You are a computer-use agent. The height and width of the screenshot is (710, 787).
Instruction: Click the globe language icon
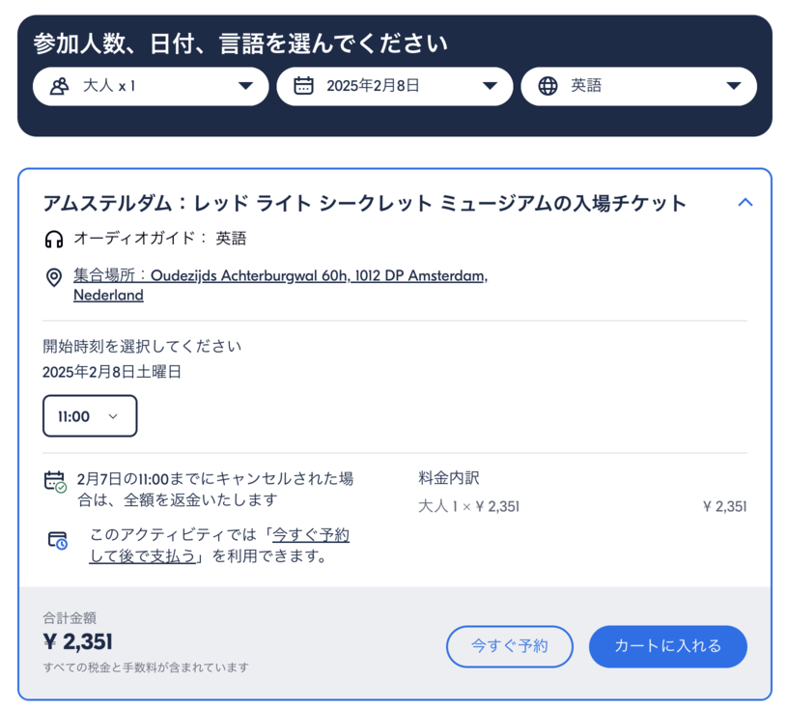[548, 86]
